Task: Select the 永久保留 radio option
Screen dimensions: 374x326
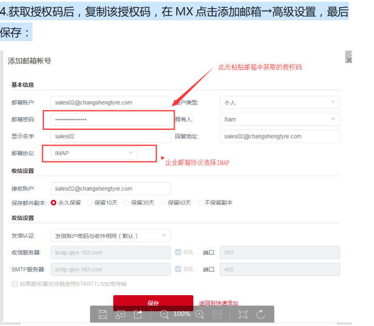Action: coord(54,202)
